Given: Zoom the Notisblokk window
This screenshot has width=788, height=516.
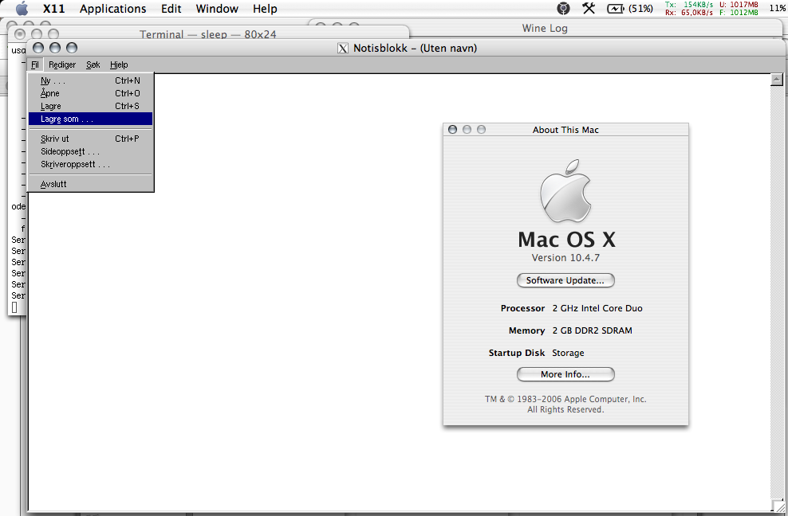Looking at the screenshot, I should (72, 48).
